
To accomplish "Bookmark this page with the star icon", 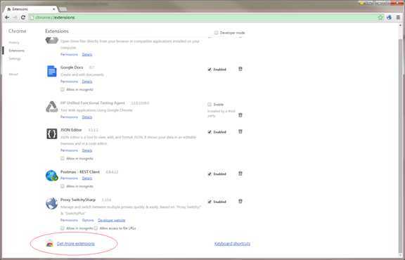I will coord(380,18).
